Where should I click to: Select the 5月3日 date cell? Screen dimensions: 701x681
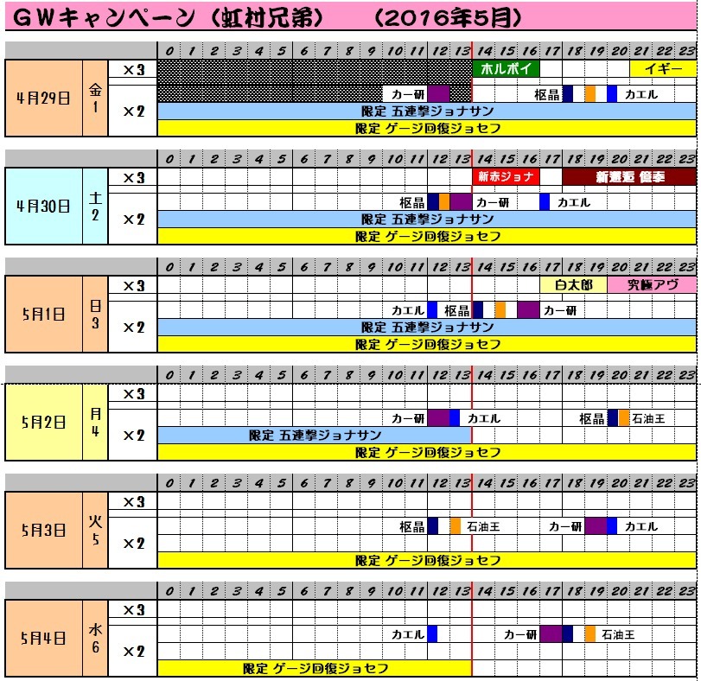[x=43, y=530]
